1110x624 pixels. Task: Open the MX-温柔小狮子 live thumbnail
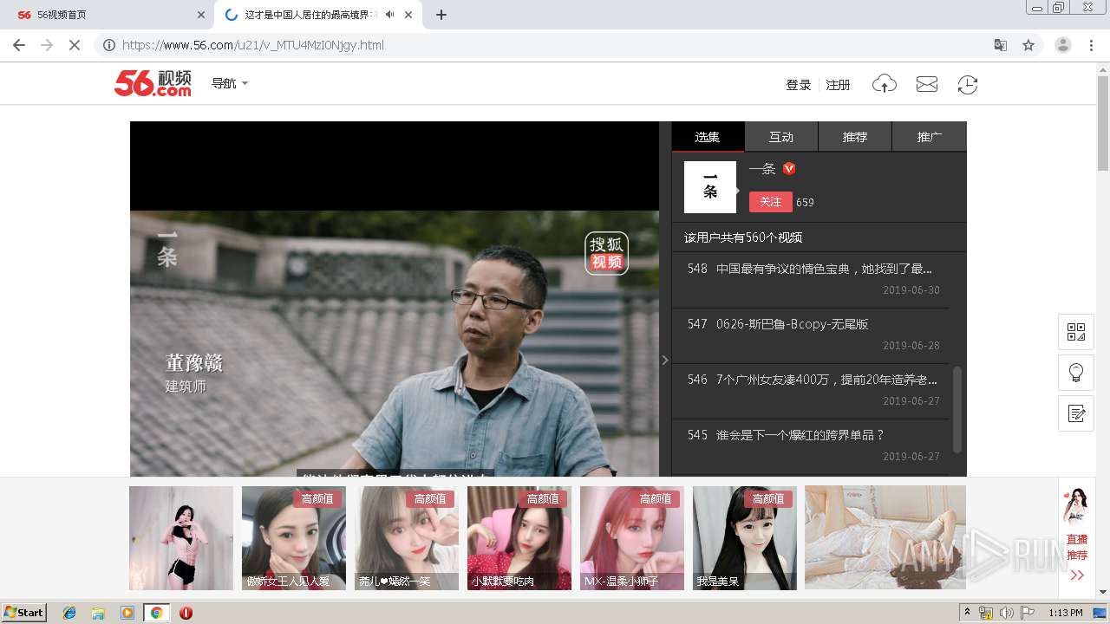[631, 538]
